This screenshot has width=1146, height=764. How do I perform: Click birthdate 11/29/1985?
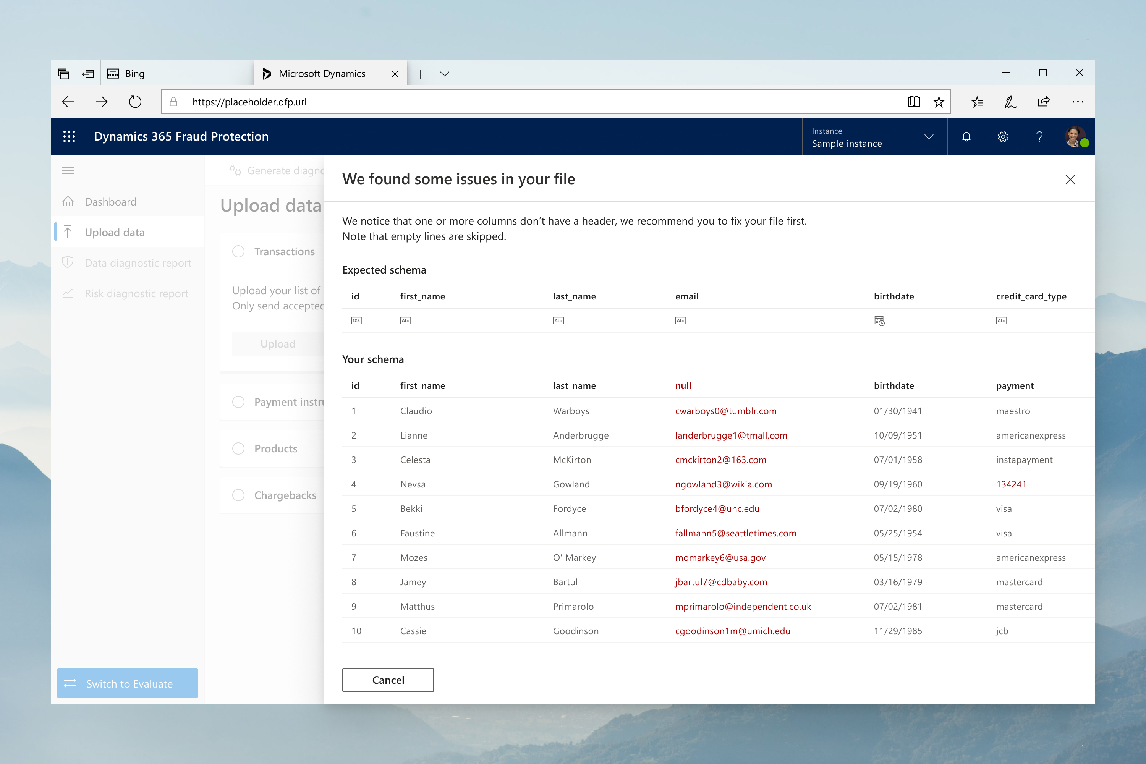point(898,631)
